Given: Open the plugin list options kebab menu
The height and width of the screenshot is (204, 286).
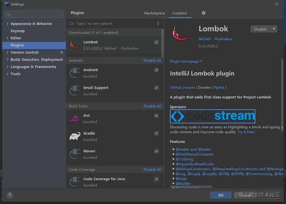Looking at the screenshot, I should point(158,24).
